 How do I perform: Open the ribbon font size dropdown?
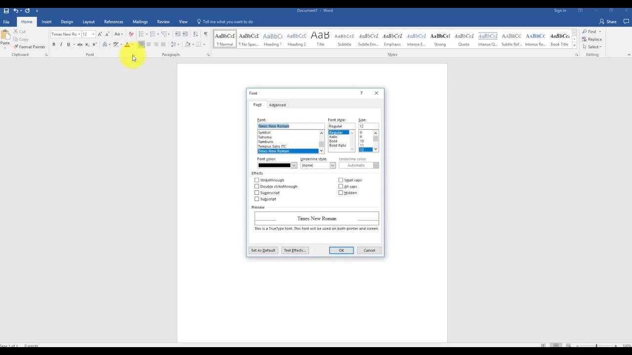point(93,34)
